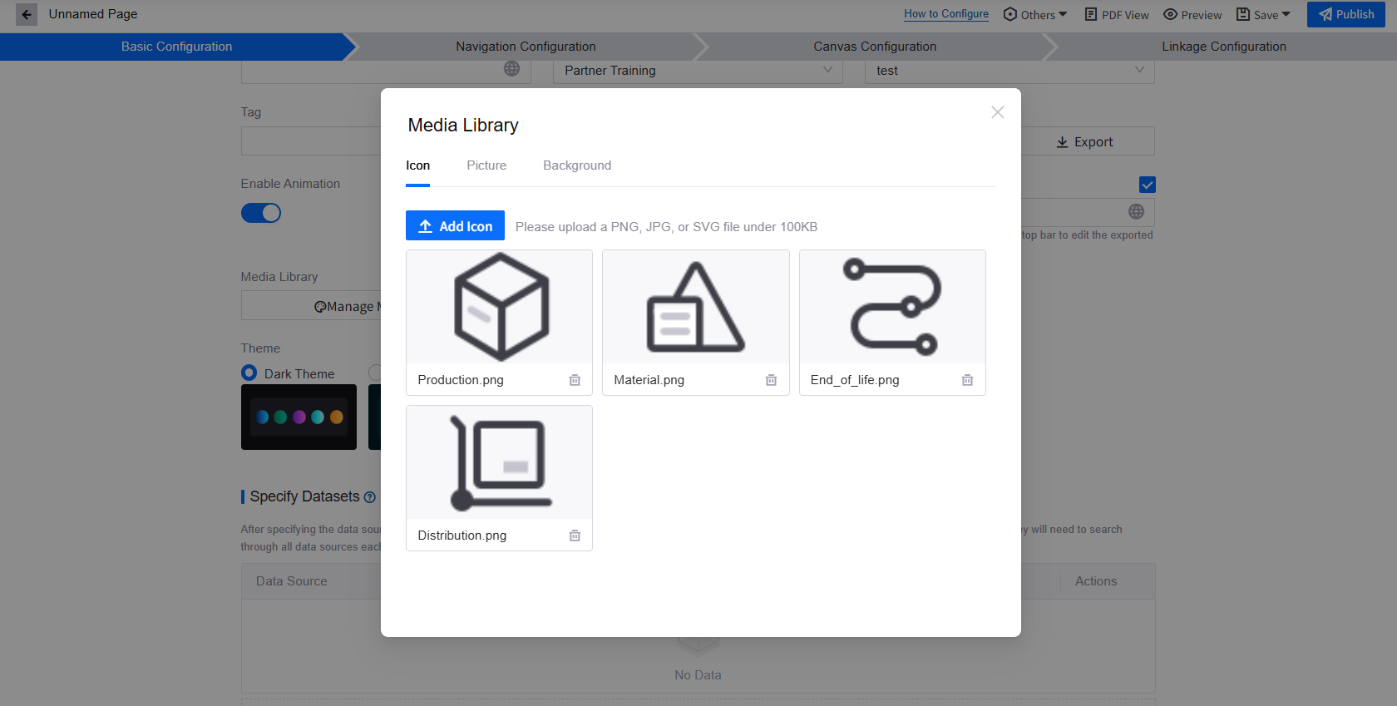This screenshot has height=706, width=1397.
Task: Select the Dark Theme radio button
Action: (x=249, y=373)
